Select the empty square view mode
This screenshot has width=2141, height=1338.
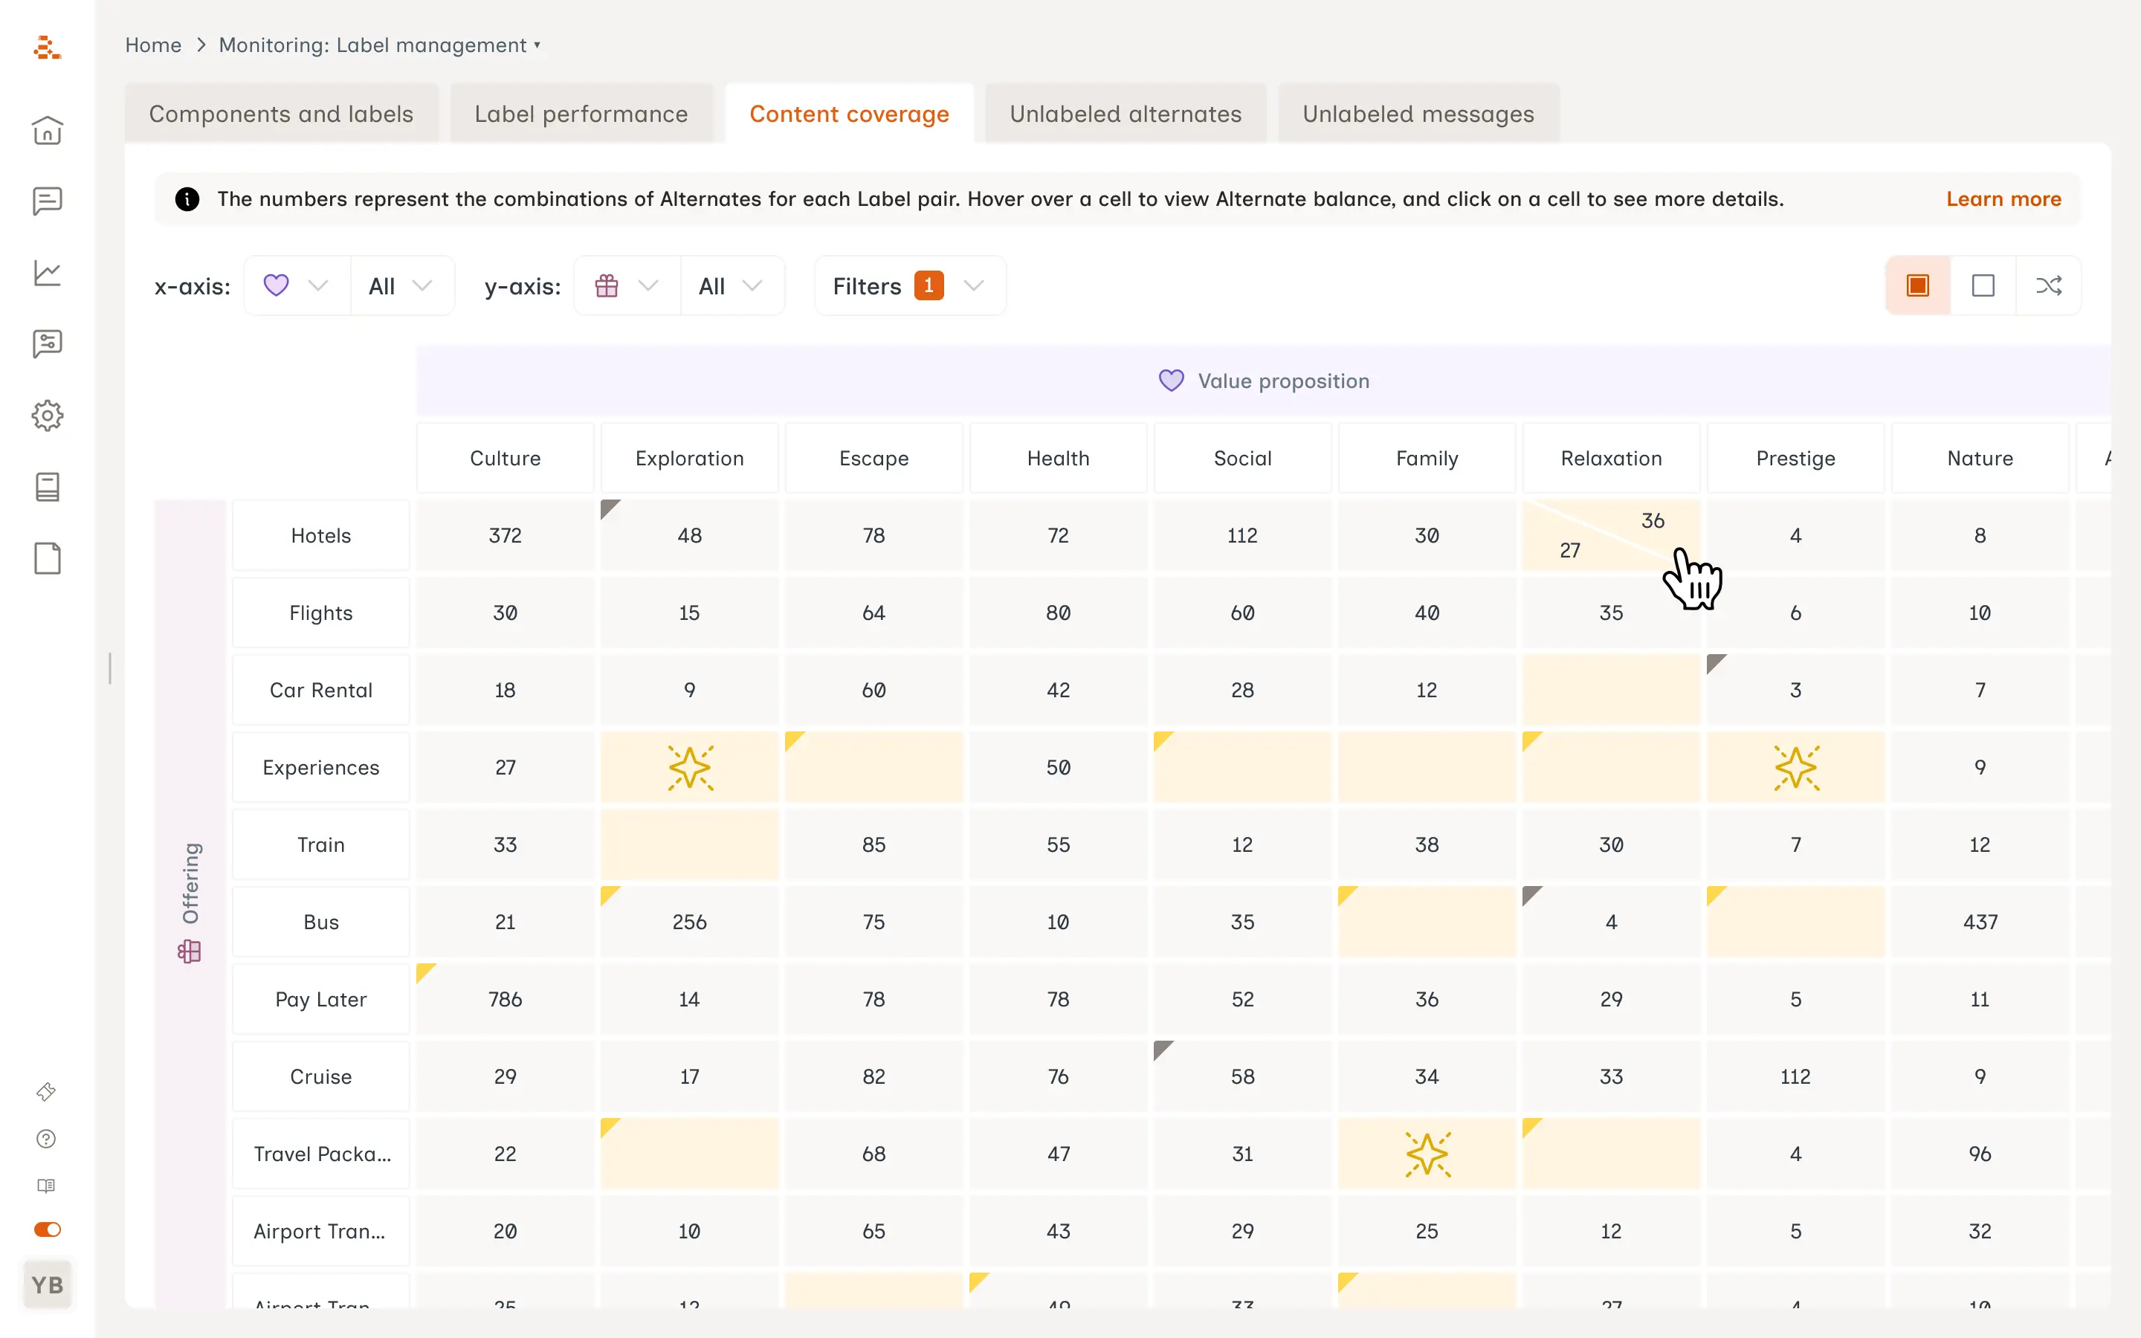coord(1983,286)
